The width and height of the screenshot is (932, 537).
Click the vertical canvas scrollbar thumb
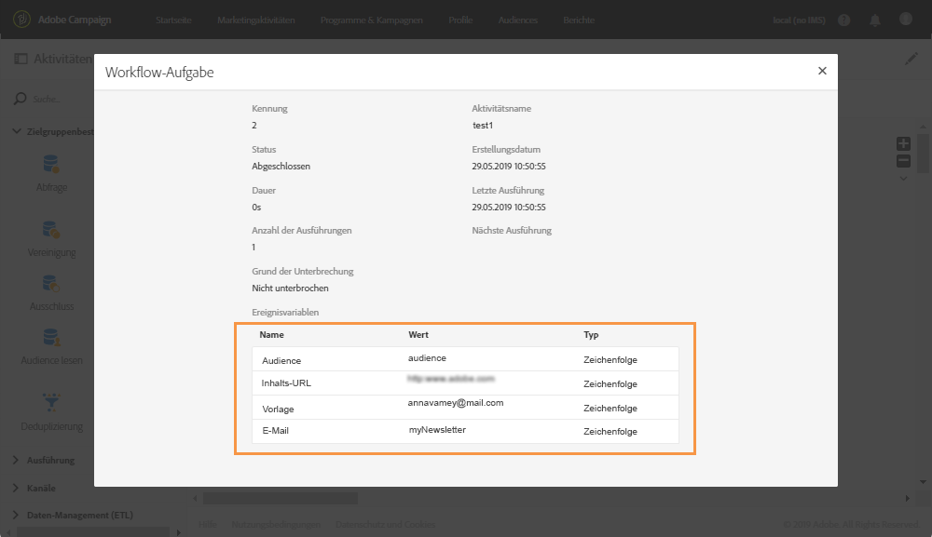[x=923, y=153]
